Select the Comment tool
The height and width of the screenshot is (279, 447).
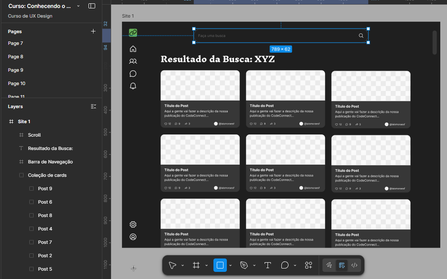[285, 265]
